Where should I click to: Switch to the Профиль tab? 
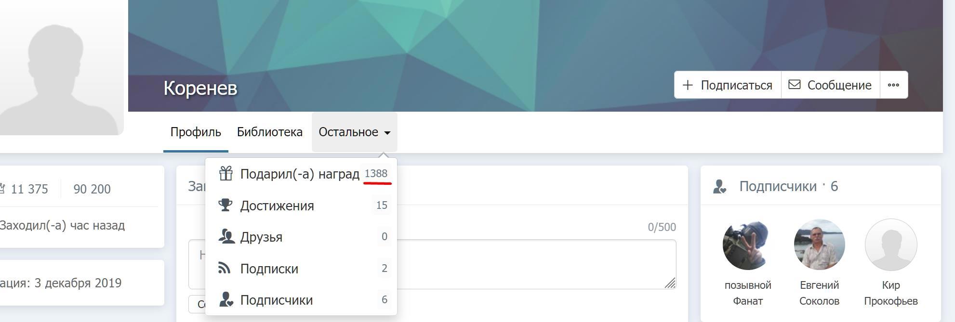[x=196, y=132]
